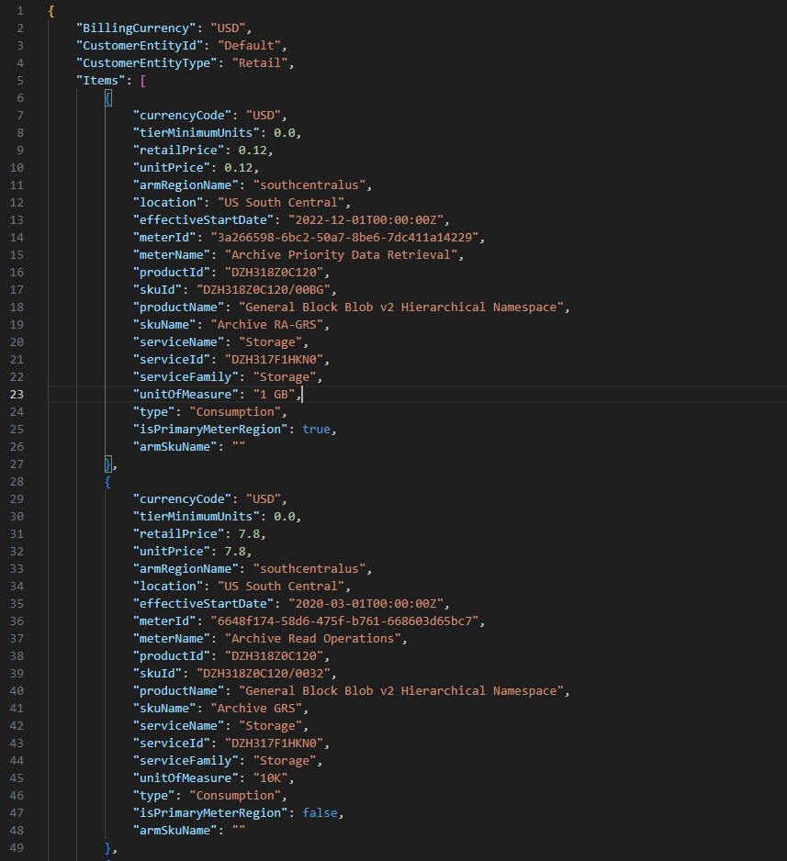Viewport: 787px width, 861px height.
Task: Select the meterName Archive Read Operations
Action: pos(314,638)
